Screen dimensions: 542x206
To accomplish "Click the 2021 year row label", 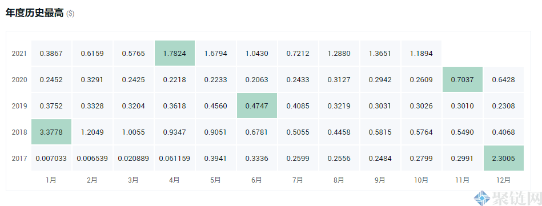I will click(19, 54).
